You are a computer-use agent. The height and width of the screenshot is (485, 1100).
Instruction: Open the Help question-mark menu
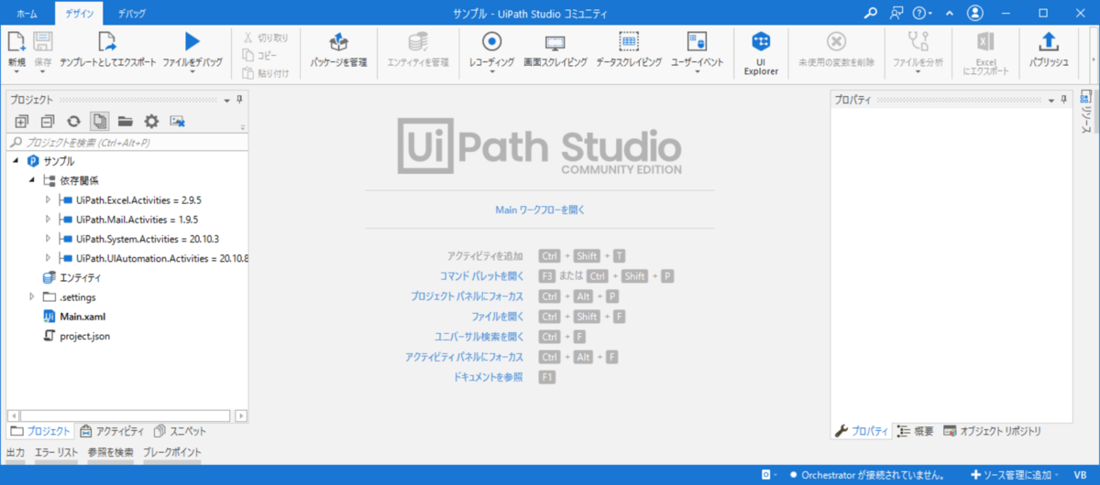[922, 13]
